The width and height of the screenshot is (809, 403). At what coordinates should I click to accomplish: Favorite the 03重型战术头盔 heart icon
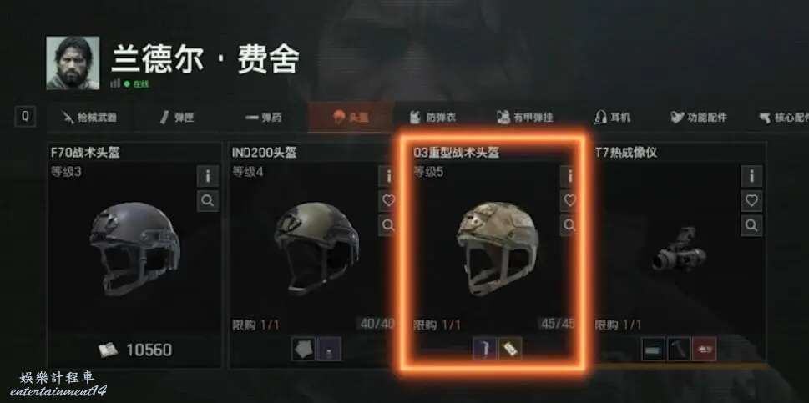(569, 201)
